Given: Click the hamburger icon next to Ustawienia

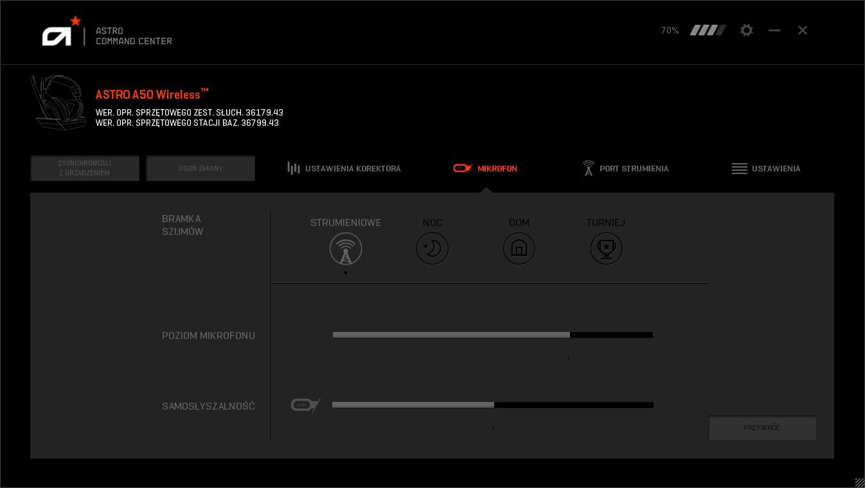Looking at the screenshot, I should coord(739,168).
